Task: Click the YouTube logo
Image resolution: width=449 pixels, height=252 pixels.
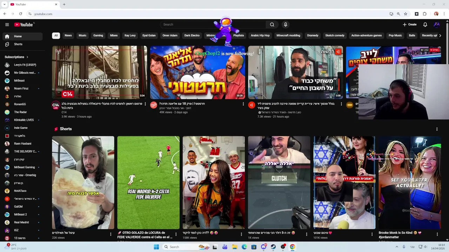Action: tap(24, 24)
